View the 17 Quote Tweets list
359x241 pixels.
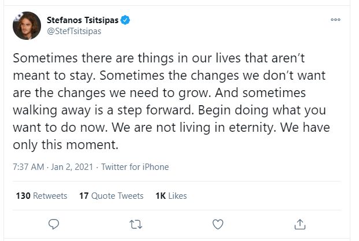112,196
